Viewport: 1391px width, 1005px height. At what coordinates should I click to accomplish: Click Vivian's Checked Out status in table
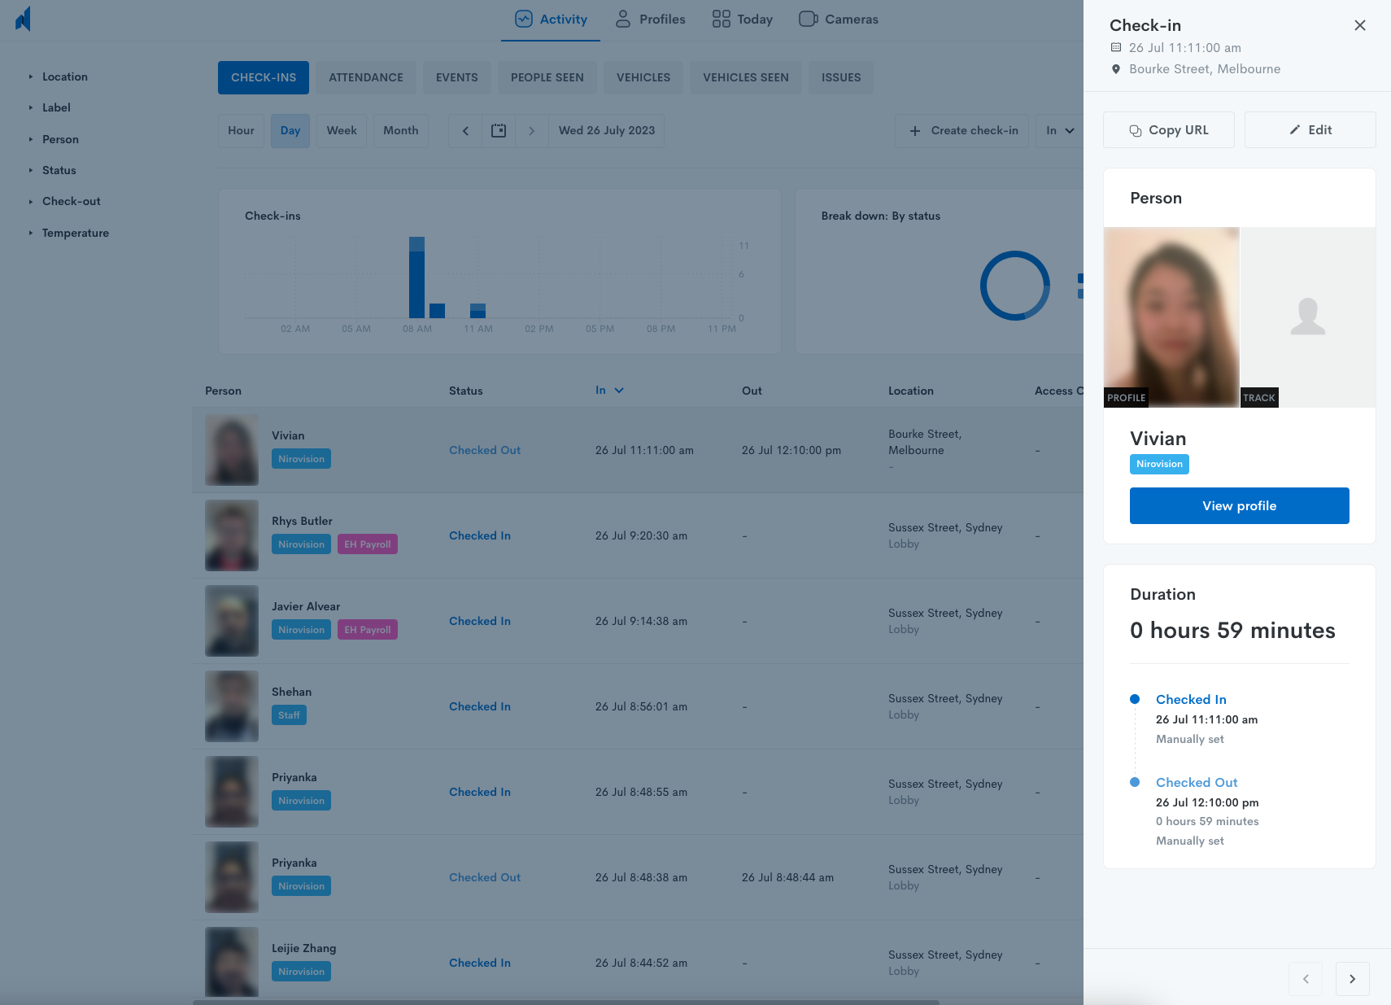tap(485, 450)
